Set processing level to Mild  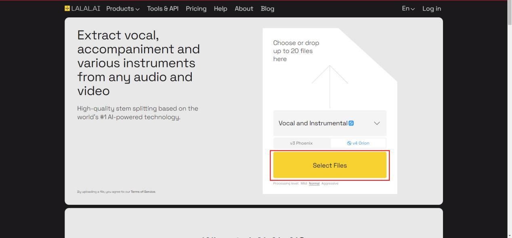click(x=304, y=183)
